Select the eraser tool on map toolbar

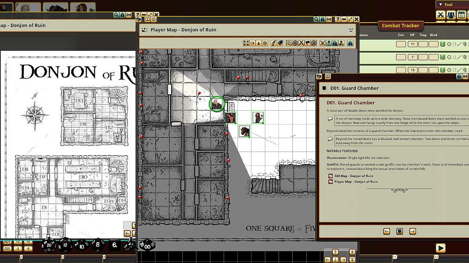coord(280,43)
